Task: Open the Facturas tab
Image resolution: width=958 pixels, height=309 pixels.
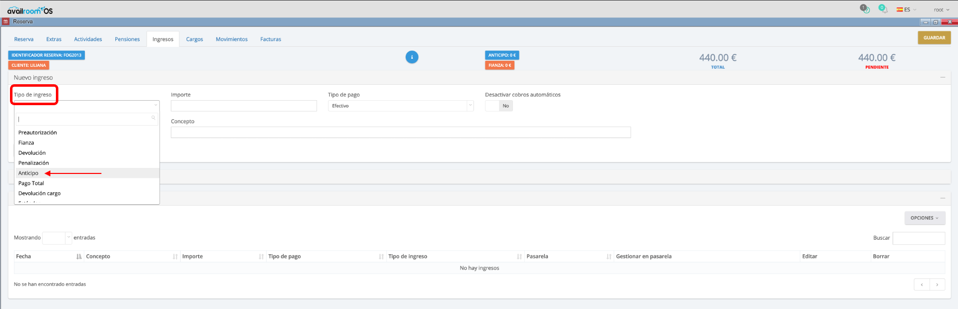Action: [x=270, y=39]
